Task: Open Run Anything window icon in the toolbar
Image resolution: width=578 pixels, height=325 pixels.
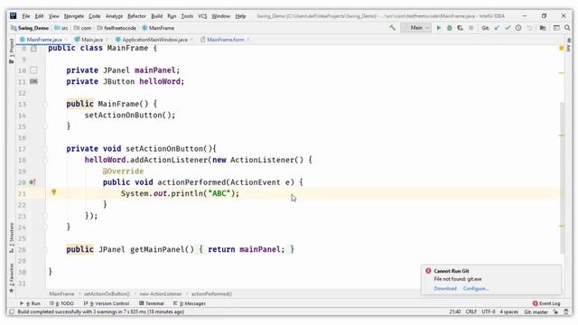Action: tap(556, 28)
